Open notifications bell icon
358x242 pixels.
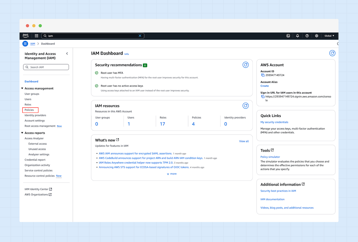[297, 36]
